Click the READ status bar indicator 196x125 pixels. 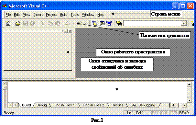coord(184,113)
